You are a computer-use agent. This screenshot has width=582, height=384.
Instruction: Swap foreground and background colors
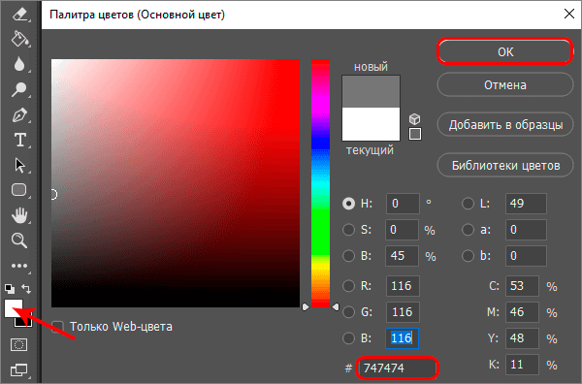pyautogui.click(x=26, y=289)
